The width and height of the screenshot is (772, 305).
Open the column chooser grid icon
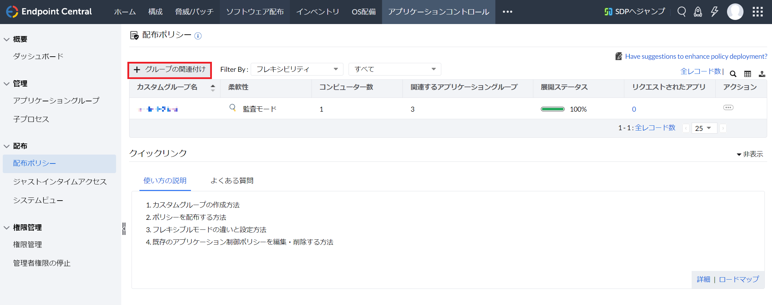pos(748,74)
